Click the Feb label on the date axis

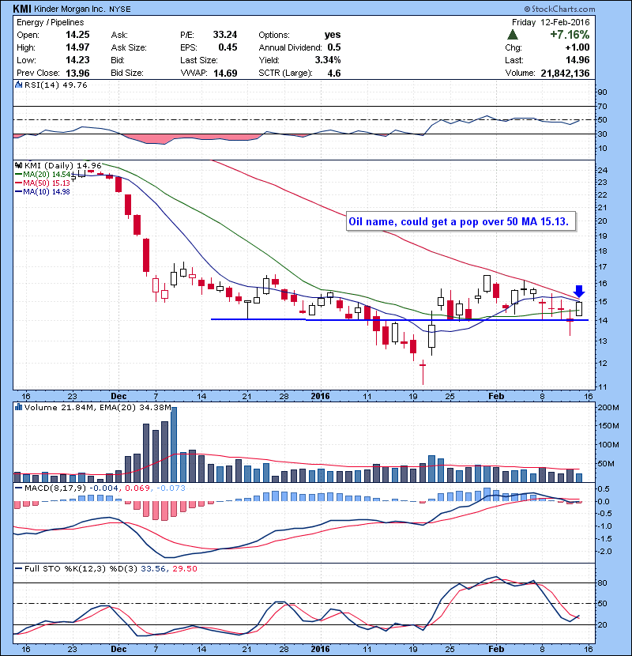click(x=495, y=395)
